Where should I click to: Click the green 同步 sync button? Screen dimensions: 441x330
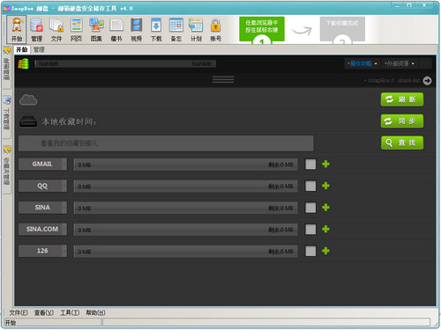pyautogui.click(x=402, y=121)
